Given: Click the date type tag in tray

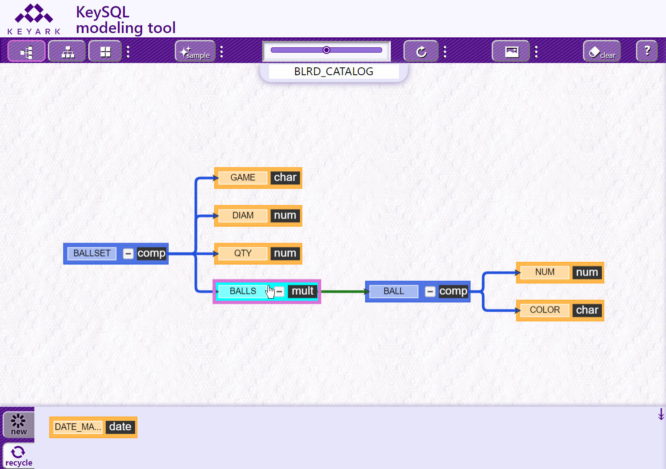Looking at the screenshot, I should [x=120, y=427].
